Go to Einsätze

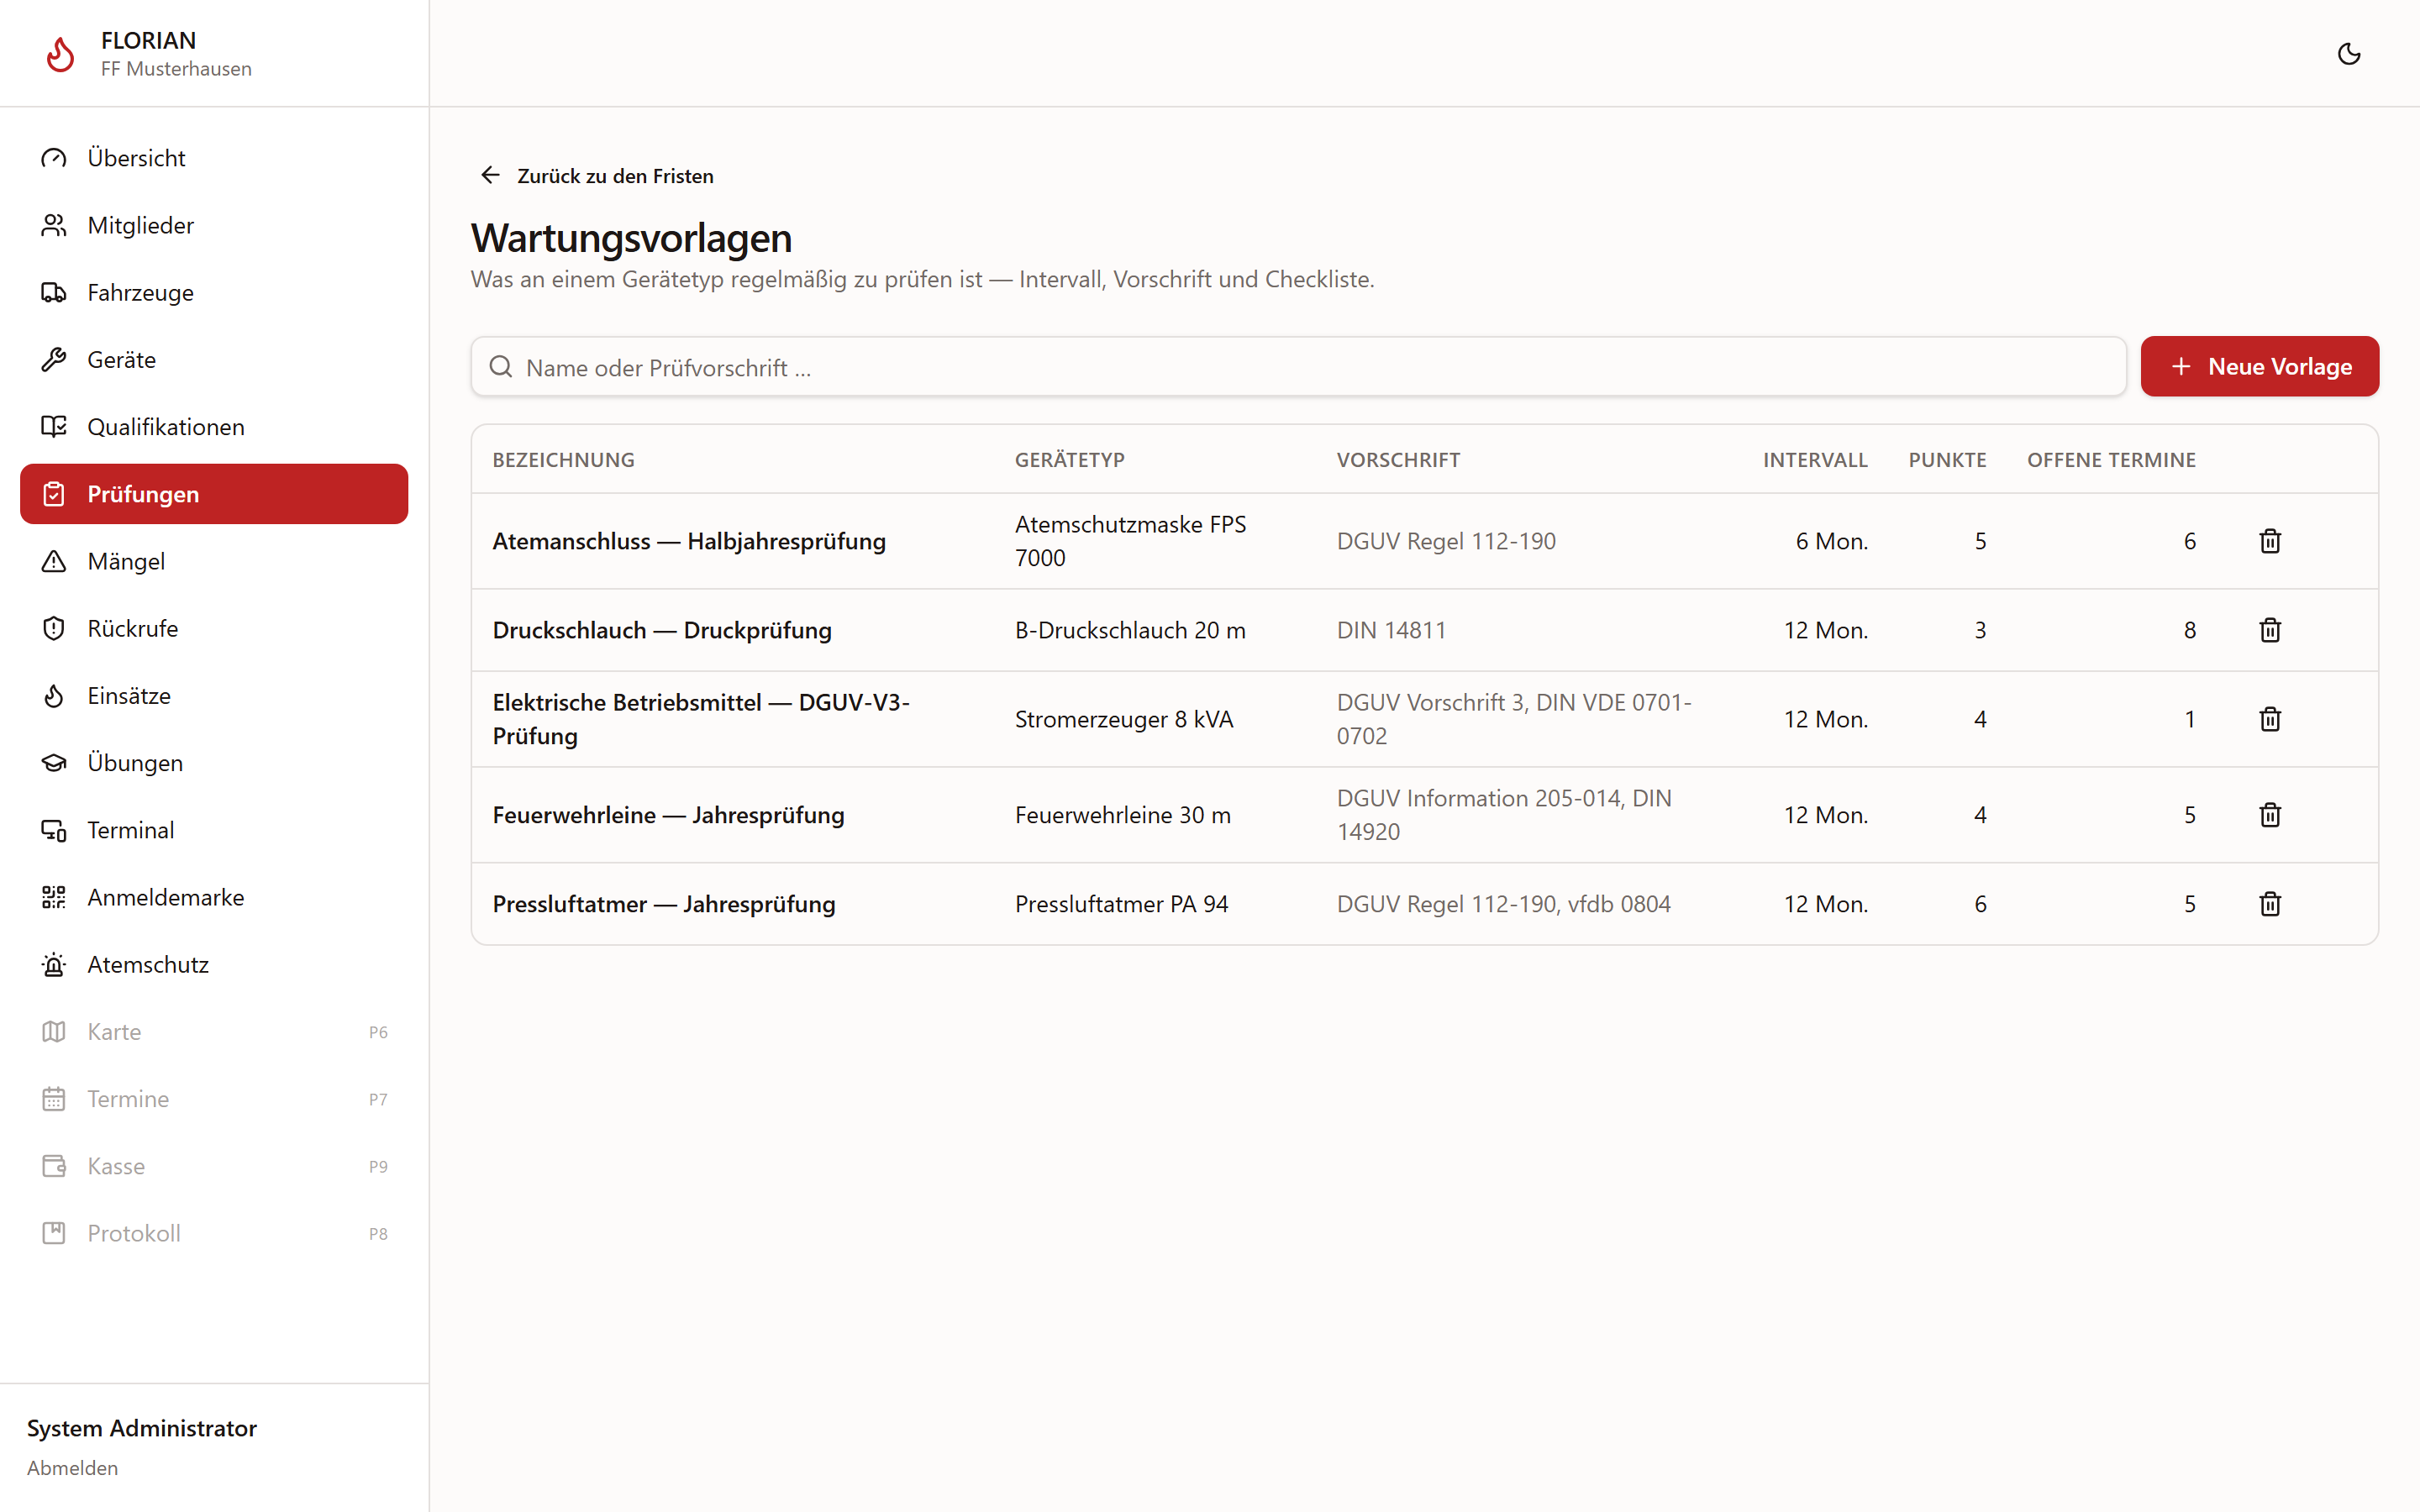(x=214, y=695)
